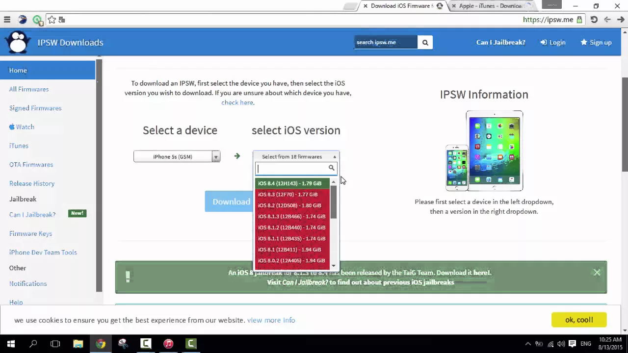Reload the page with the refresh icon
The height and width of the screenshot is (353, 628).
tap(594, 20)
